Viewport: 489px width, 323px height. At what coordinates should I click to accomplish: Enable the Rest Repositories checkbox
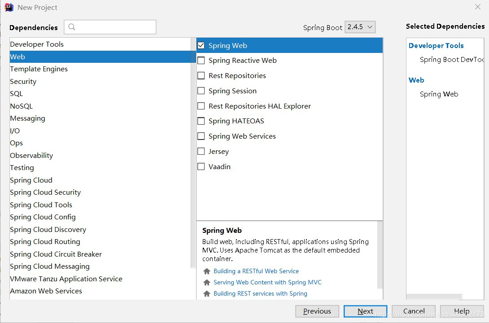pyautogui.click(x=201, y=76)
